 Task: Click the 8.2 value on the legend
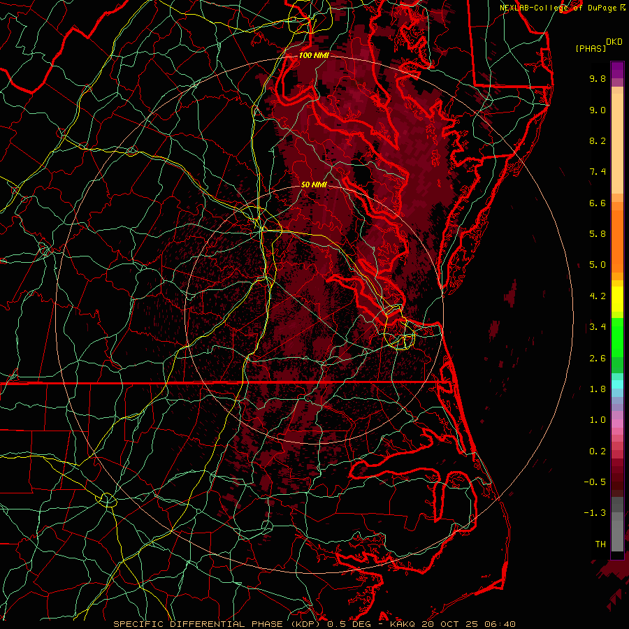(x=598, y=140)
